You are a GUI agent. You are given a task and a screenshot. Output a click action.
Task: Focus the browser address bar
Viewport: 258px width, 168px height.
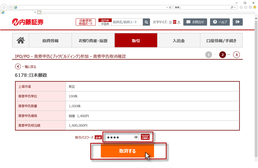coord(90,7)
